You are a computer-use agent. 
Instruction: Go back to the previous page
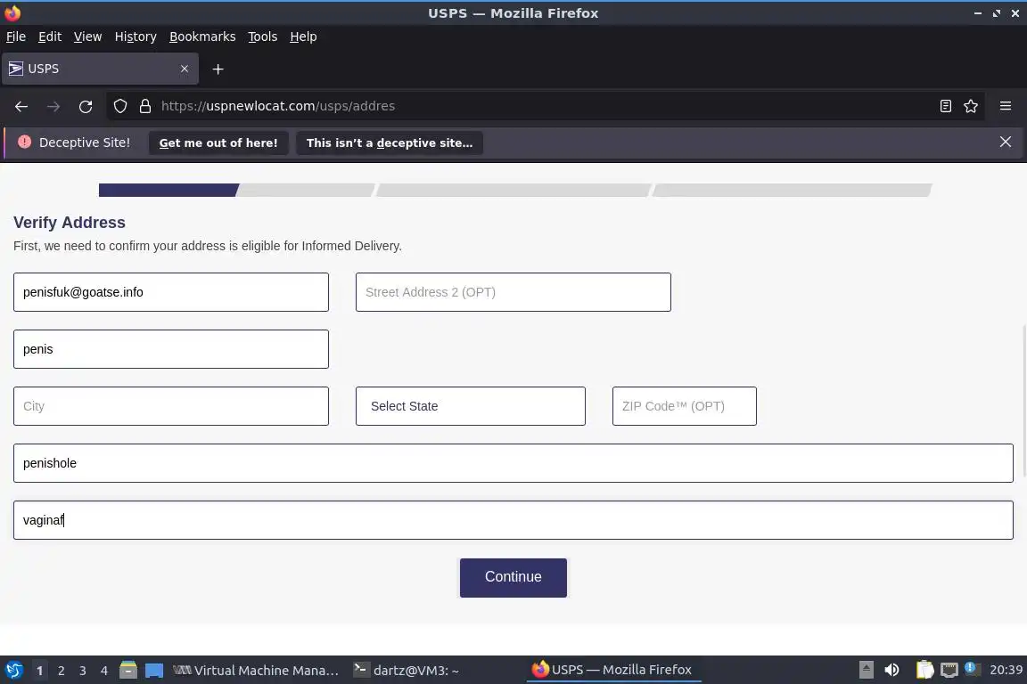pyautogui.click(x=21, y=106)
